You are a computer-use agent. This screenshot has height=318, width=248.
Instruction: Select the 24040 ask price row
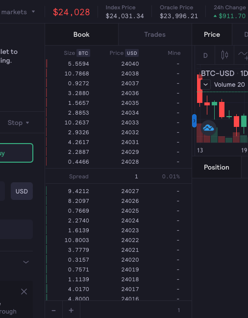119,64
